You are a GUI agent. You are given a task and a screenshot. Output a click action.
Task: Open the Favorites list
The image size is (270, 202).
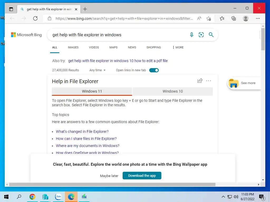(222, 18)
